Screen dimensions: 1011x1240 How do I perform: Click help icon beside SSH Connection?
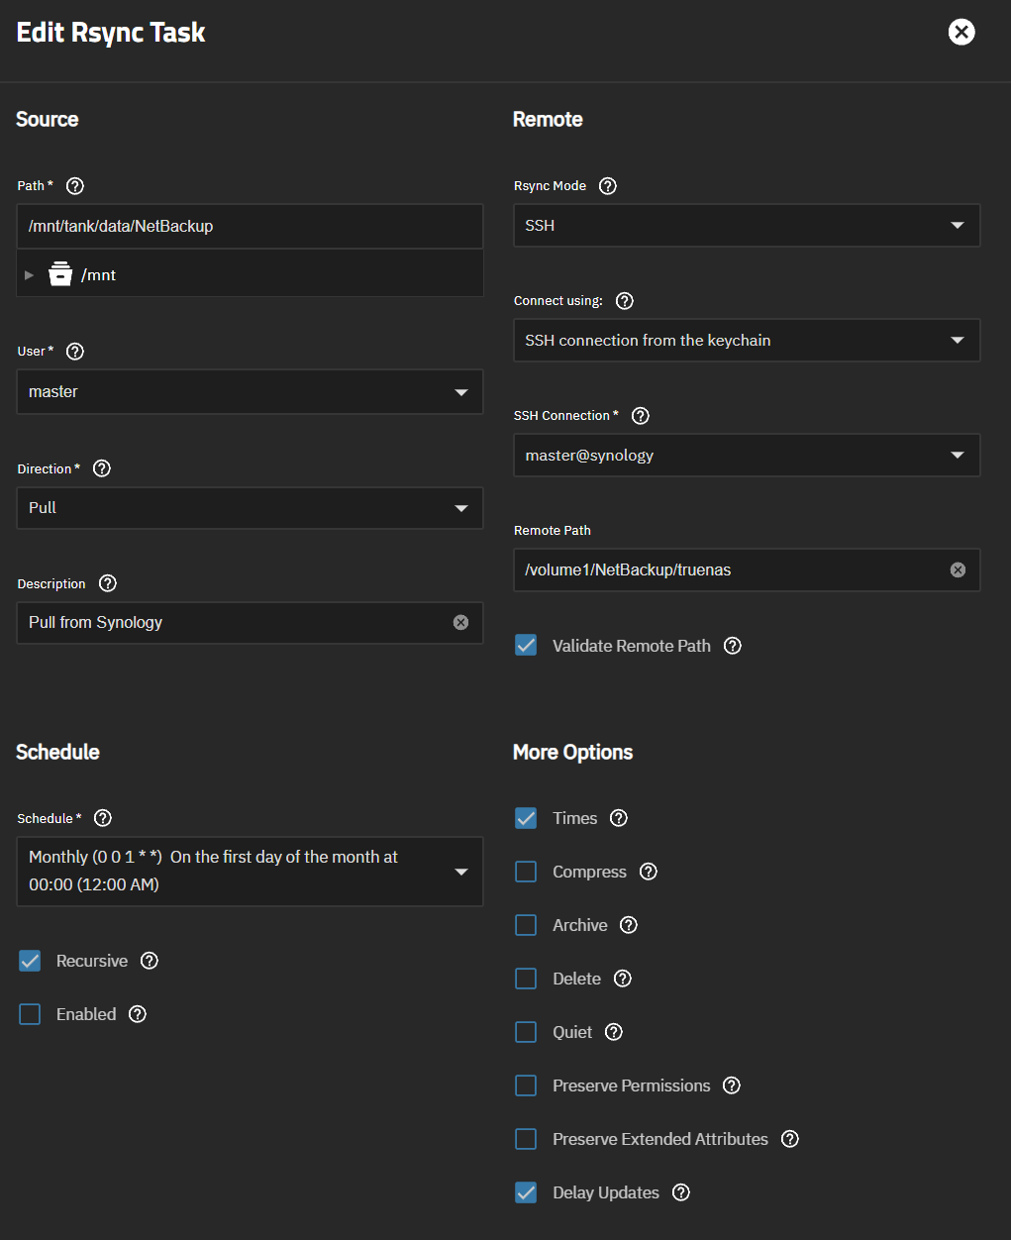(641, 416)
